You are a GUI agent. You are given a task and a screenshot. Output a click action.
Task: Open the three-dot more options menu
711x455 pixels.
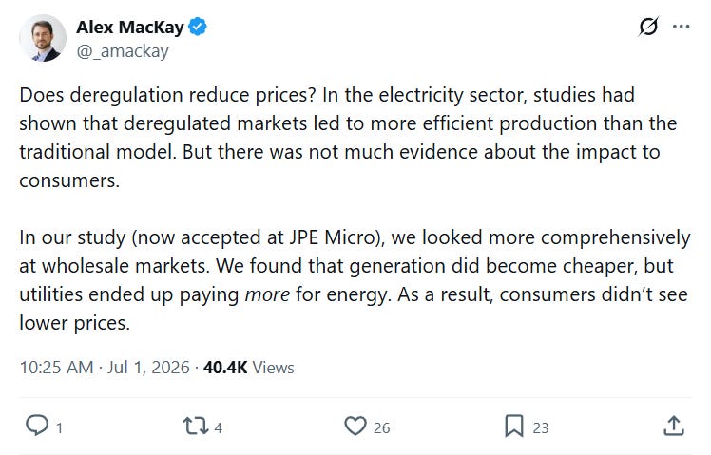pyautogui.click(x=682, y=27)
